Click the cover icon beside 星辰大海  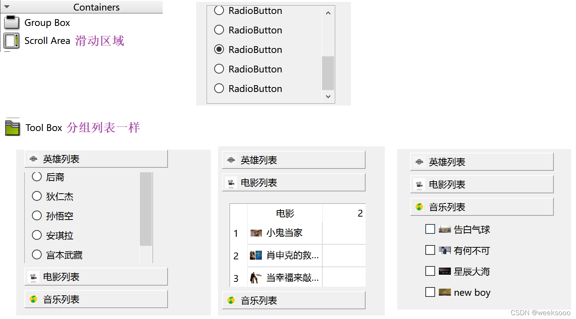click(x=444, y=271)
